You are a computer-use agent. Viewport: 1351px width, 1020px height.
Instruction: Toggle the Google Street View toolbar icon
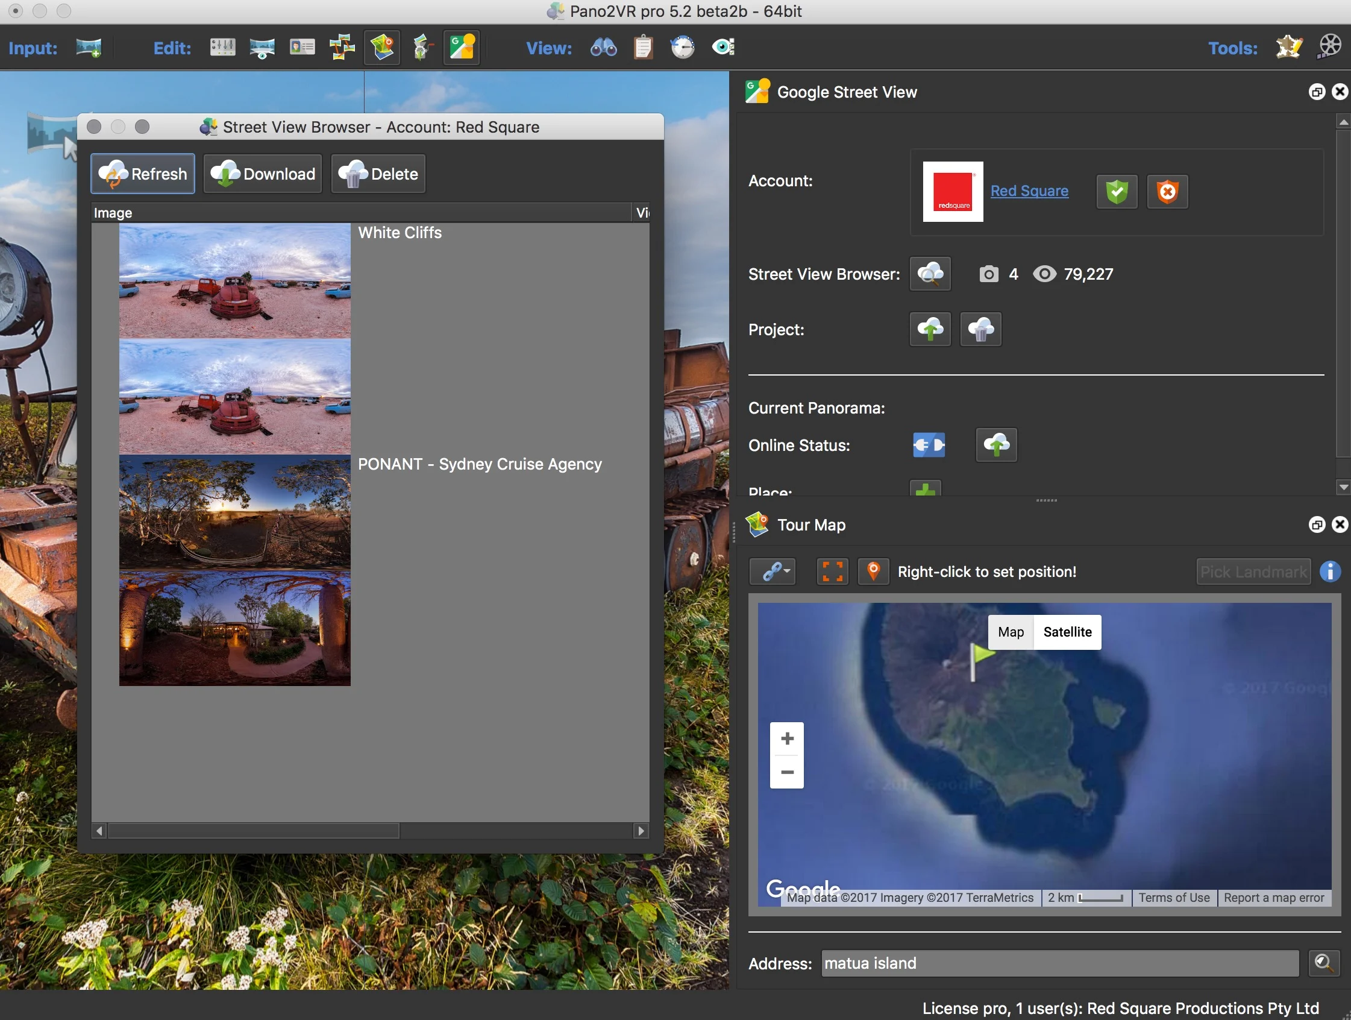[461, 48]
